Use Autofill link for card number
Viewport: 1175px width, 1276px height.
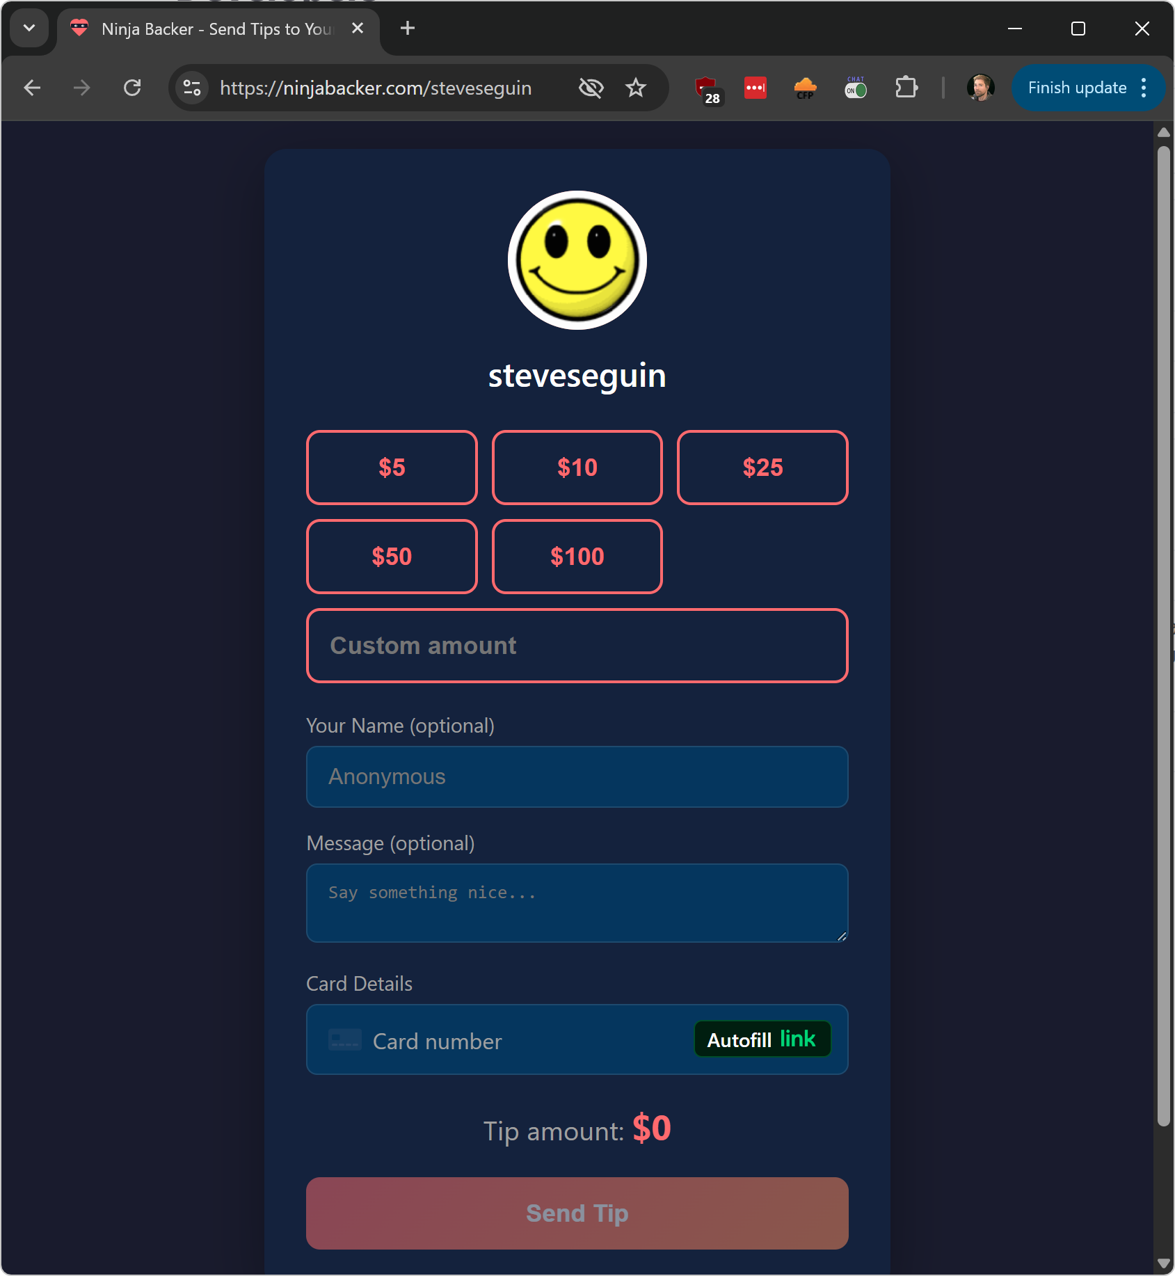click(x=761, y=1039)
